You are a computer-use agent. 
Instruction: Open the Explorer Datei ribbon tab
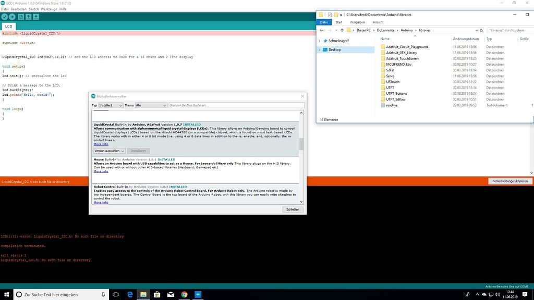(x=324, y=22)
